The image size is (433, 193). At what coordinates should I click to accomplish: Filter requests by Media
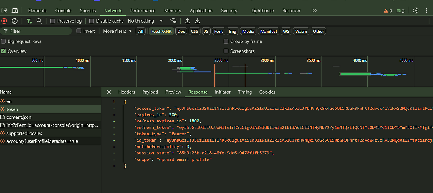tap(248, 31)
